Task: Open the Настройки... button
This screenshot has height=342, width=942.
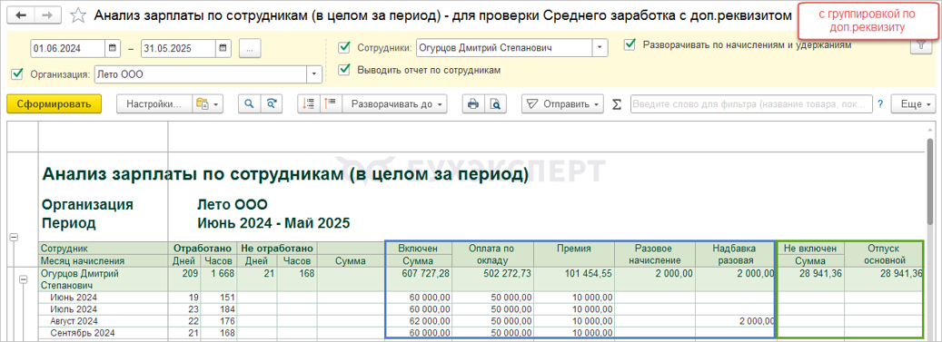Action: [154, 103]
